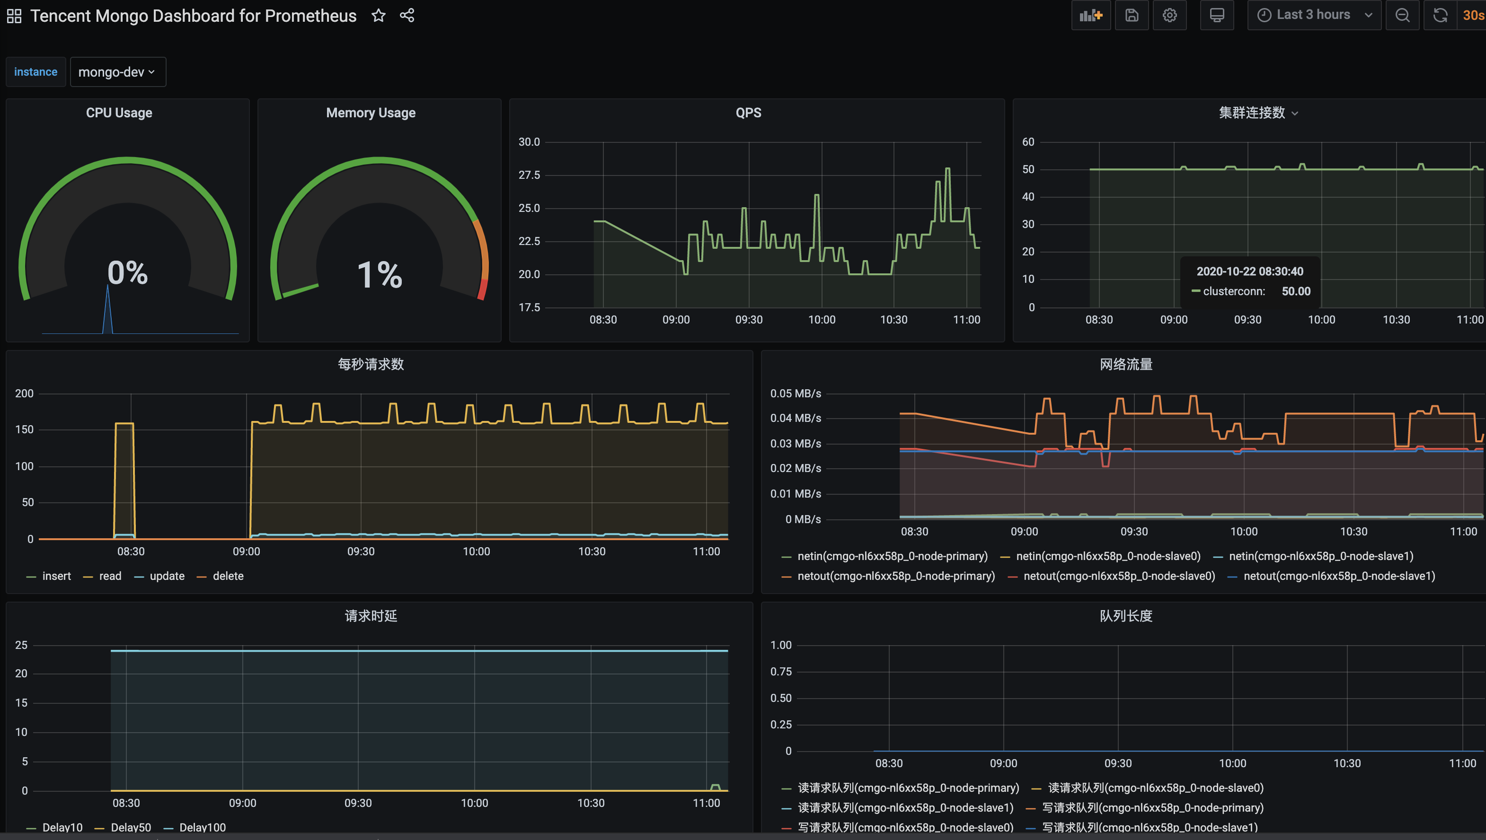Click the share dashboard icon

(407, 16)
